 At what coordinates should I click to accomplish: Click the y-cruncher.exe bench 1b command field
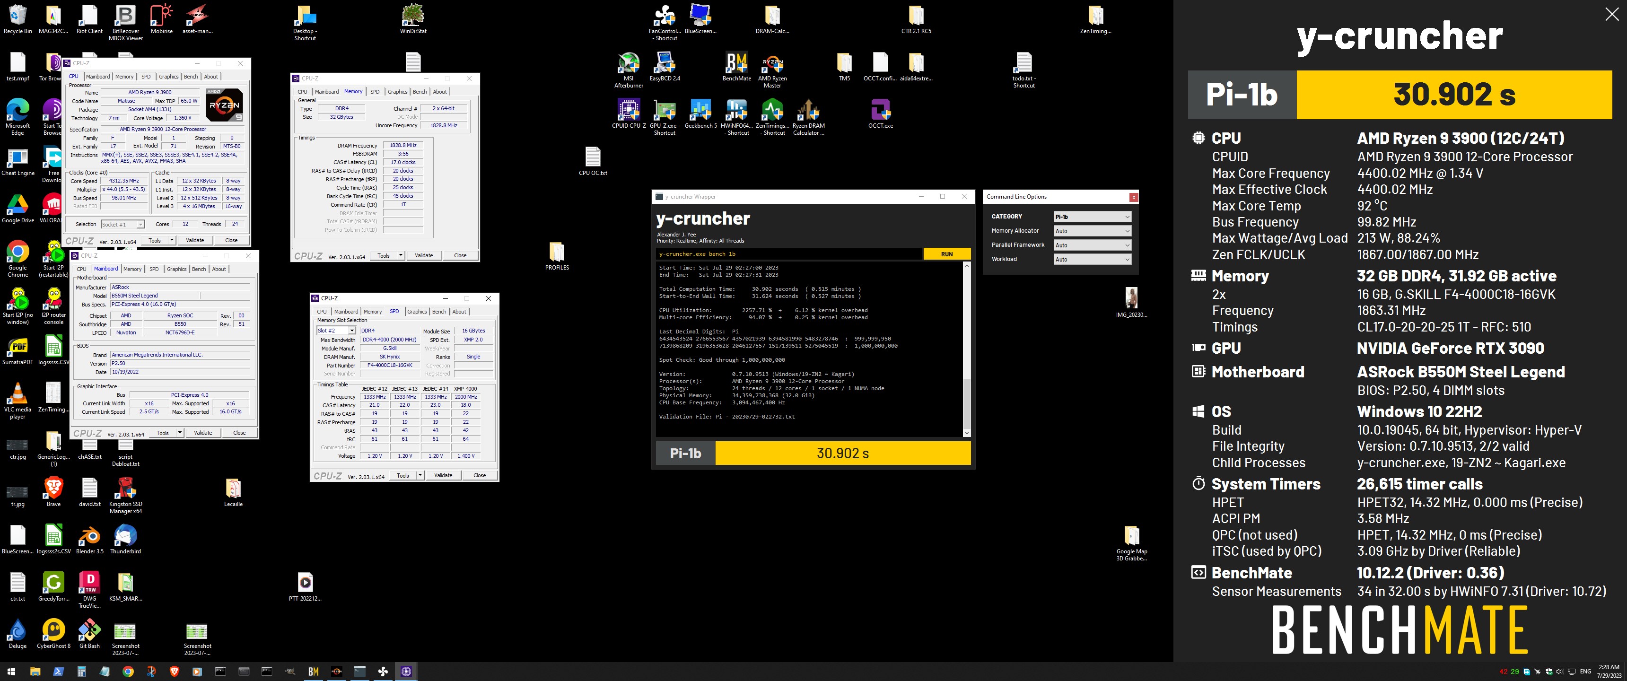(788, 254)
